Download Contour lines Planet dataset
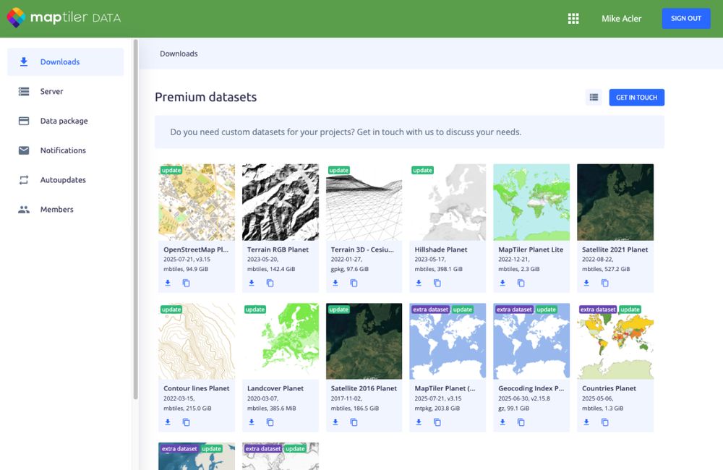This screenshot has width=723, height=470. coord(168,422)
